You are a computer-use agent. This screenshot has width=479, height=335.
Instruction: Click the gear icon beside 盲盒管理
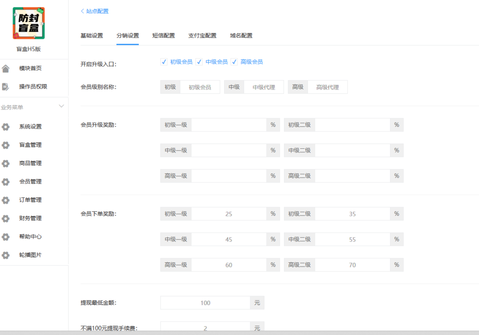(6, 145)
